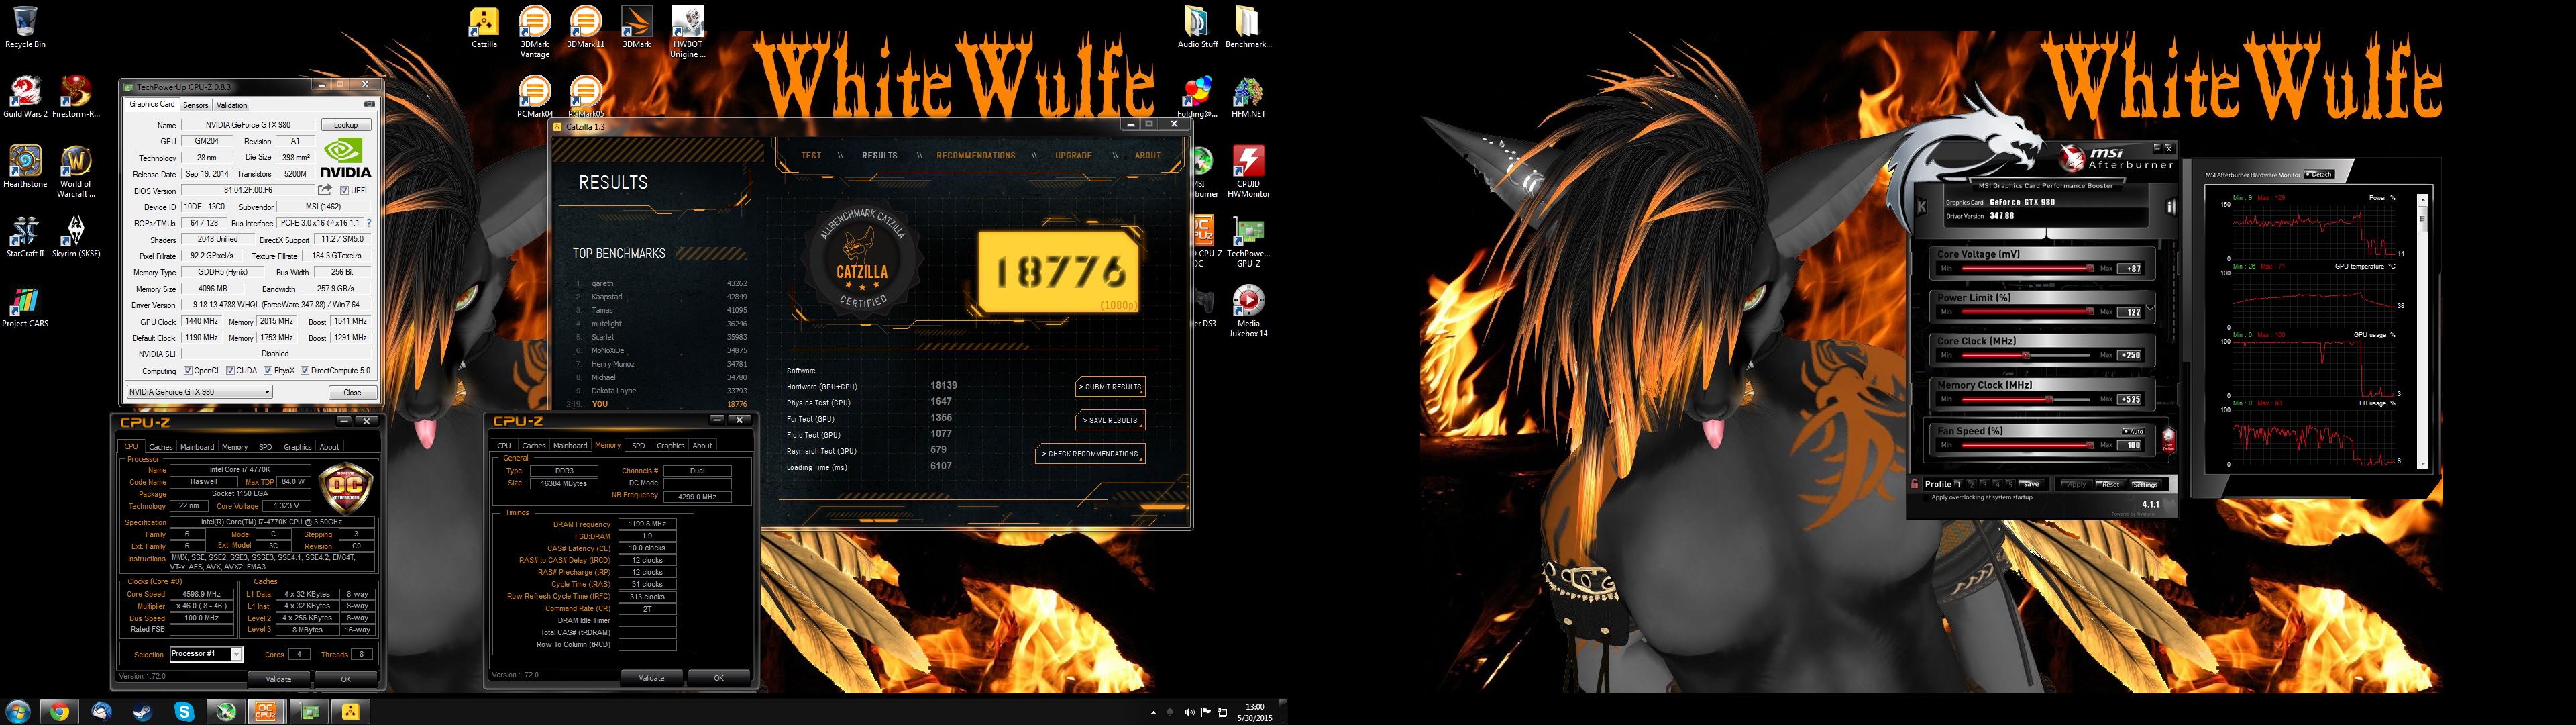Screen dimensions: 2576x725
Task: Launch the Guild Wars 2 shortcut
Action: pos(25,97)
